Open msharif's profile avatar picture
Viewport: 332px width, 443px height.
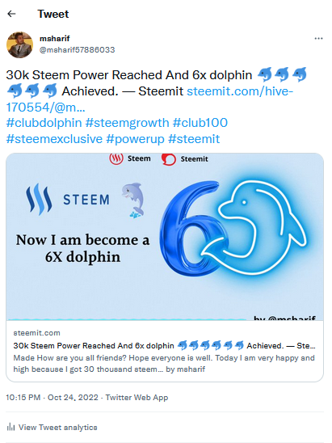click(x=19, y=45)
